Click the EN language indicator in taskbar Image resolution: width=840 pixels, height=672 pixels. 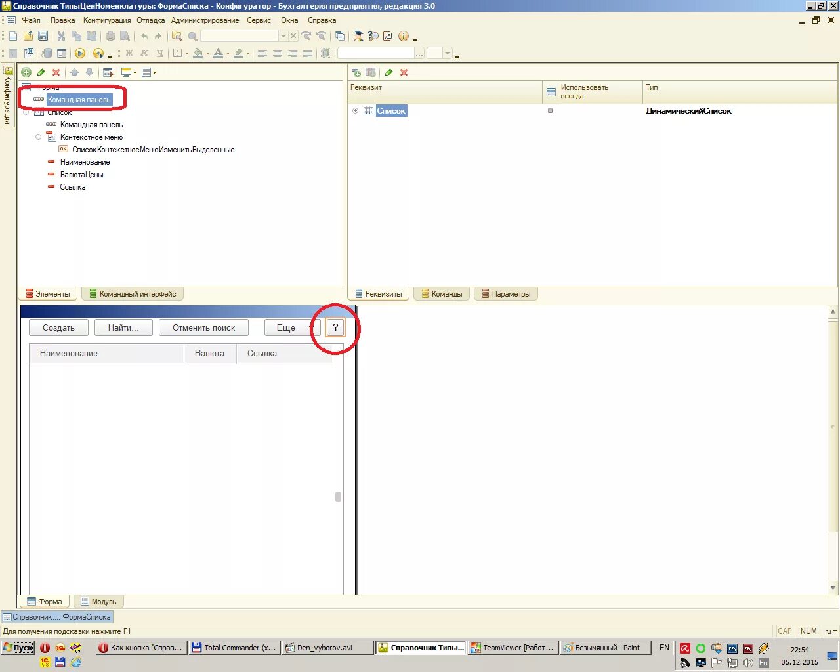(x=664, y=648)
